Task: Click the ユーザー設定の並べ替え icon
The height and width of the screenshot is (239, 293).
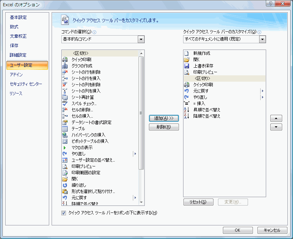Action: [65, 160]
